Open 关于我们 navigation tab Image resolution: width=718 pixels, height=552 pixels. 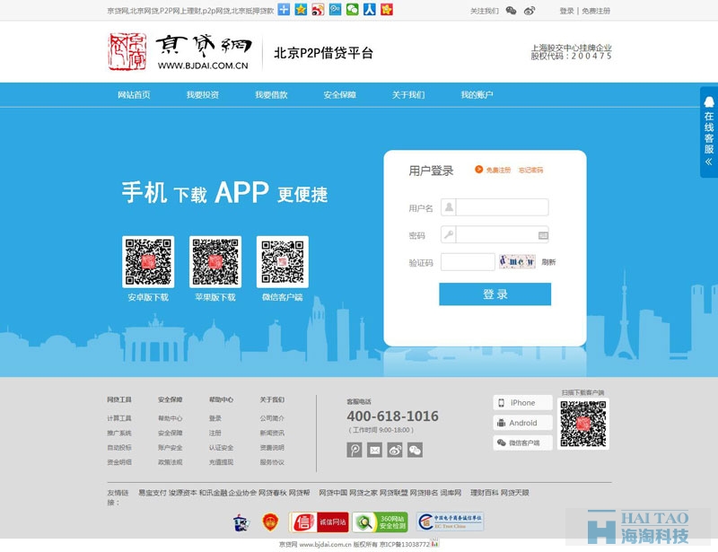pos(408,95)
